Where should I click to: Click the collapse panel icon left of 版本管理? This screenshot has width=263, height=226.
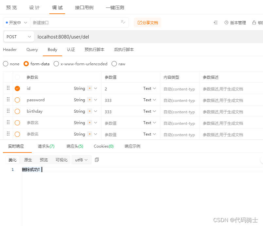pyautogui.click(x=216, y=23)
